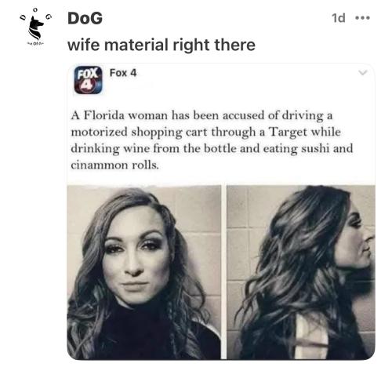Open the Fox 4 page name
Image resolution: width=392 pixels, height=367 pixels.
click(123, 73)
